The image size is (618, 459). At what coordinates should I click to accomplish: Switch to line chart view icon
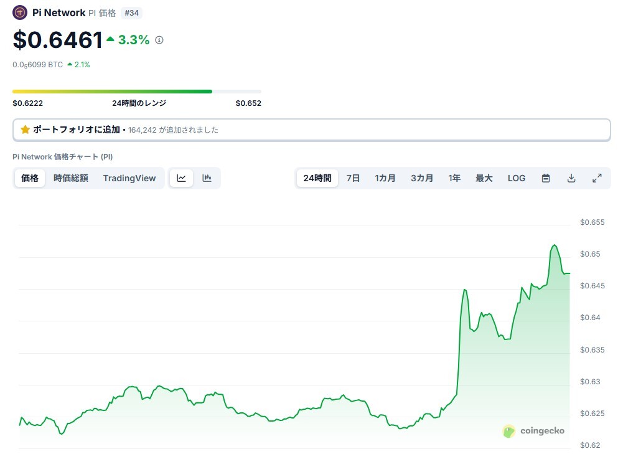pyautogui.click(x=181, y=178)
